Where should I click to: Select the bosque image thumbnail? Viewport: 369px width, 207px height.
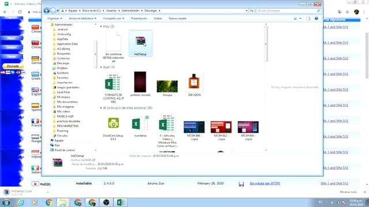pyautogui.click(x=167, y=88)
